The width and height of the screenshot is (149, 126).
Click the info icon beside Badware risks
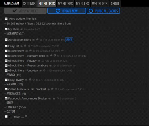coord(55,55)
